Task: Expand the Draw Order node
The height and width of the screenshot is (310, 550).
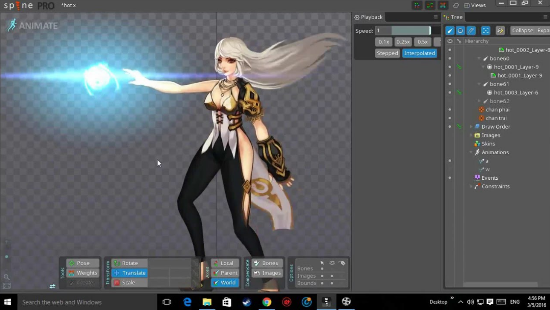Action: (471, 126)
